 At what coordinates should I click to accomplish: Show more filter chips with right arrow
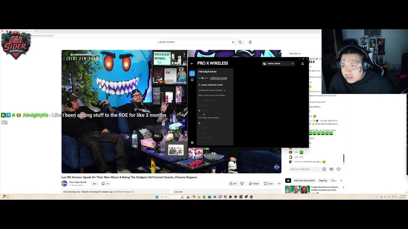point(341,181)
